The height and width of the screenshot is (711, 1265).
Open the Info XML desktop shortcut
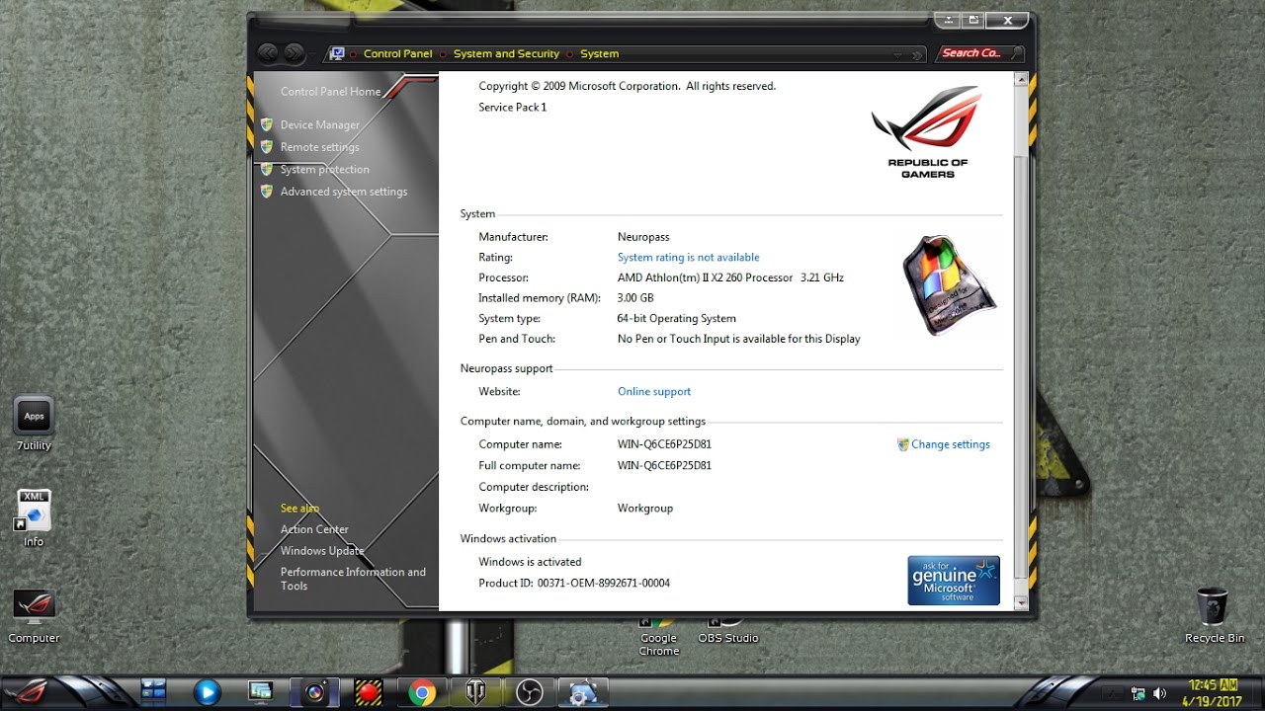[x=34, y=518]
